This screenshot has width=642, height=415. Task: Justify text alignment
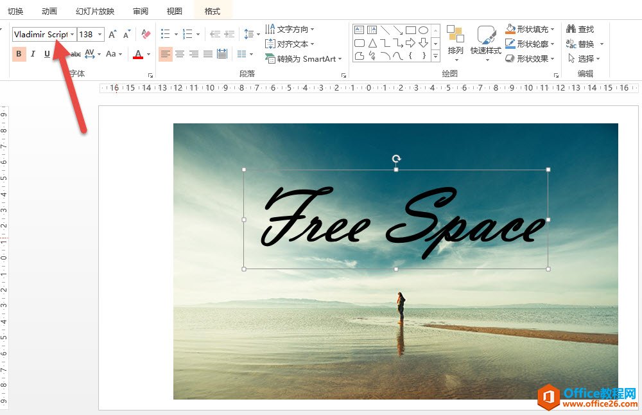click(208, 54)
